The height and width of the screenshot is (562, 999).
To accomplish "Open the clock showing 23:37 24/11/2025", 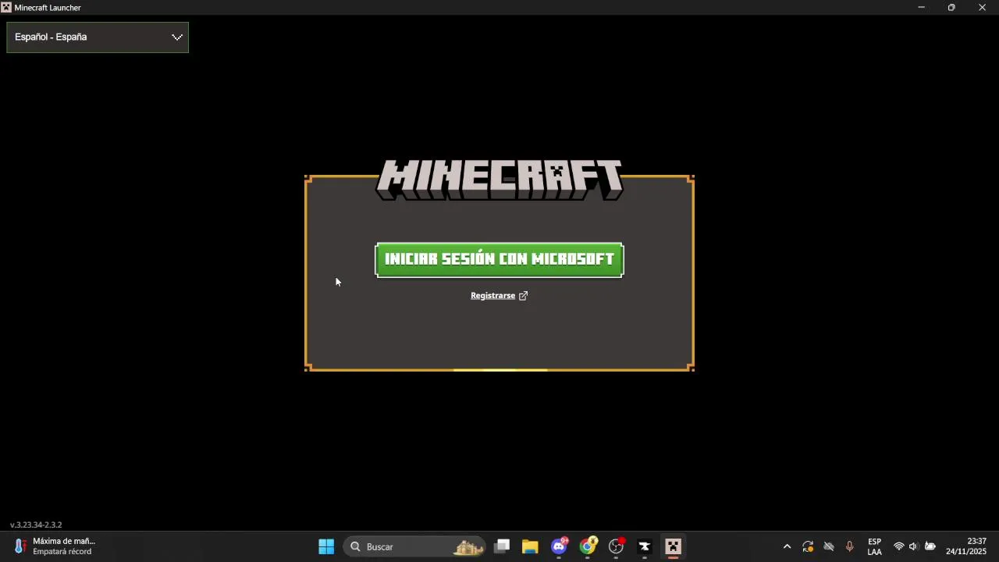I will 966,546.
